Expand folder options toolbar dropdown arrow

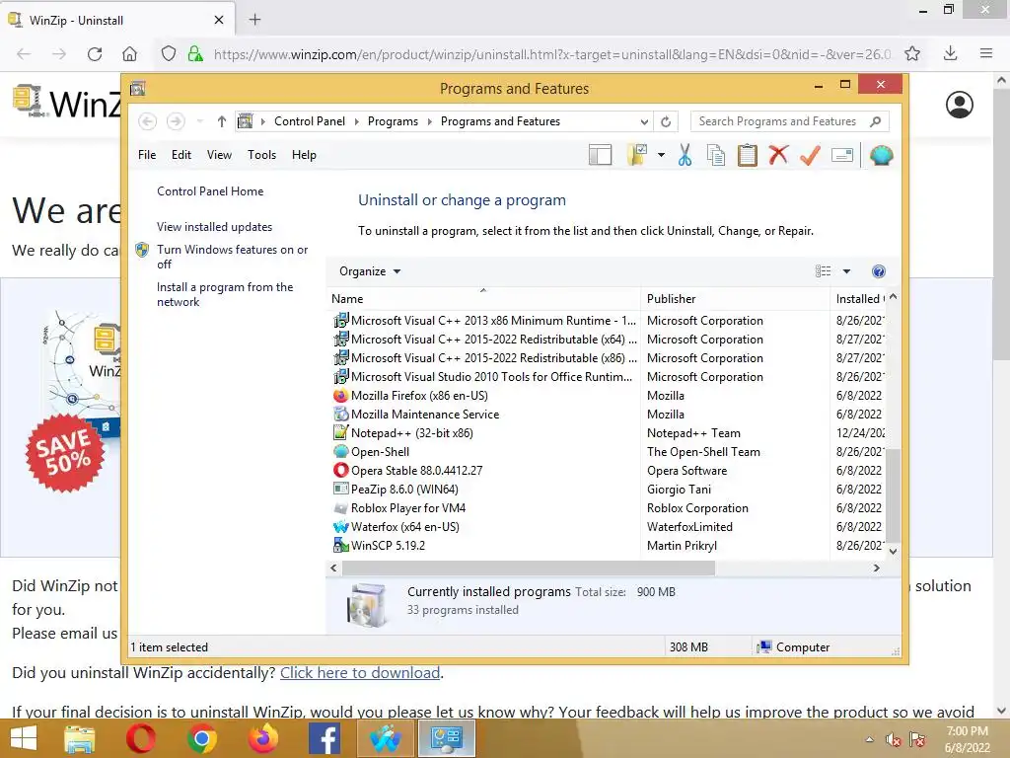pyautogui.click(x=661, y=155)
